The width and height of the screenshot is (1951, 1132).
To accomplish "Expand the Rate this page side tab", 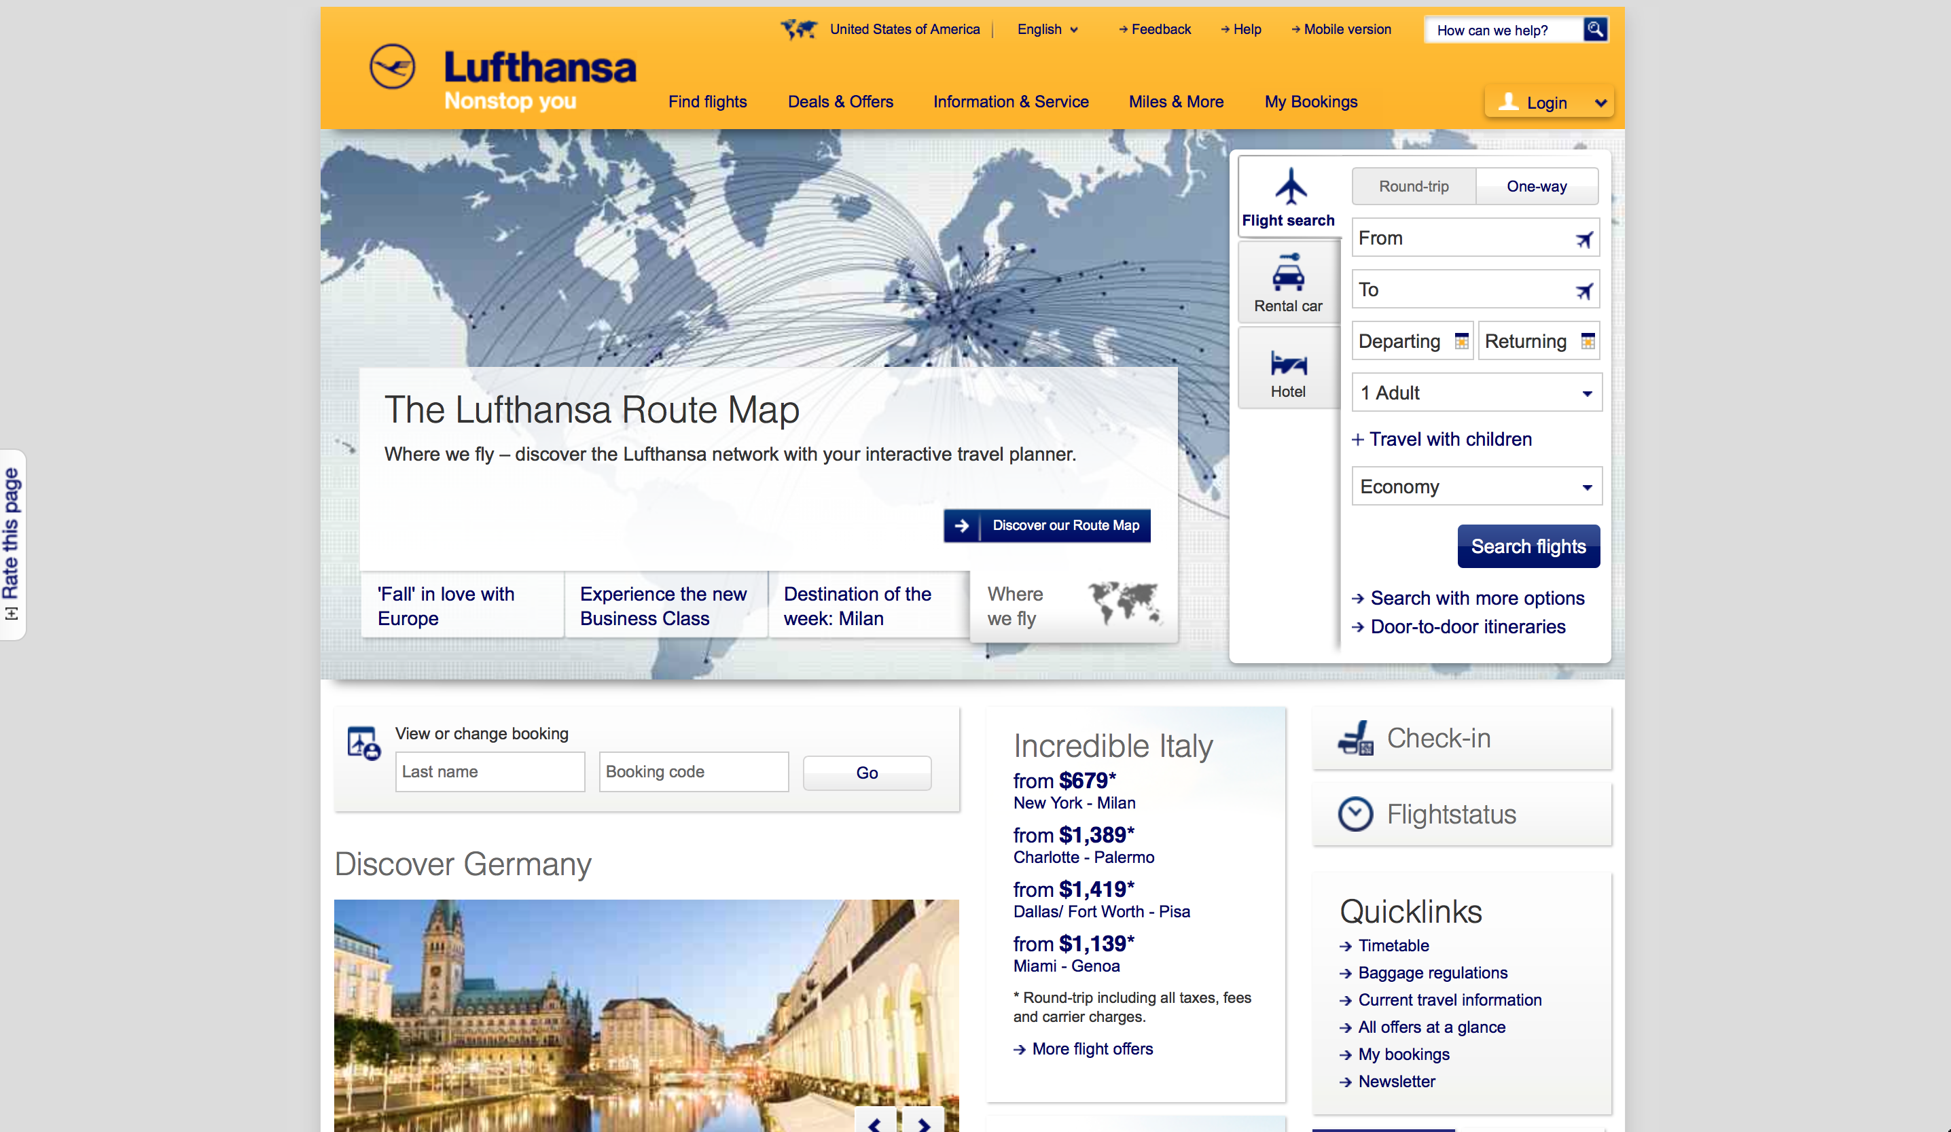I will tap(12, 544).
